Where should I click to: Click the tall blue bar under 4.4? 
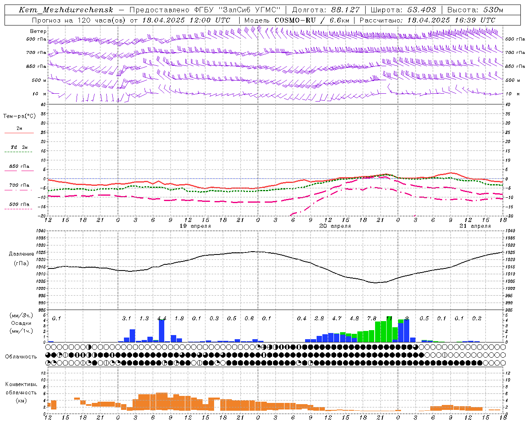pyautogui.click(x=162, y=331)
